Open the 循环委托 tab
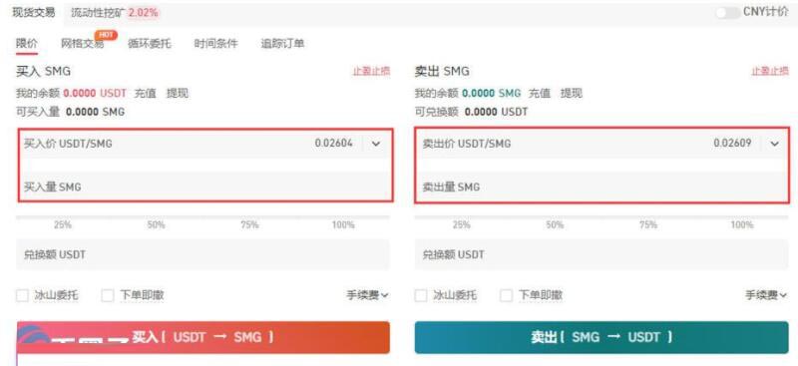The image size is (798, 366). coord(149,44)
